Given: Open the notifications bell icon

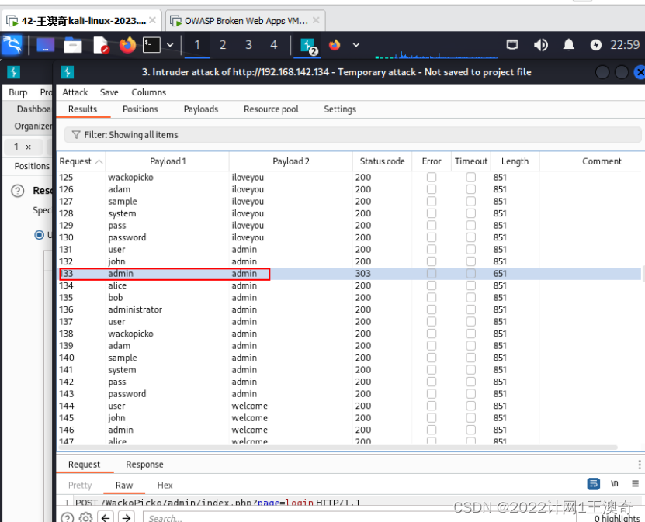Looking at the screenshot, I should 568,44.
